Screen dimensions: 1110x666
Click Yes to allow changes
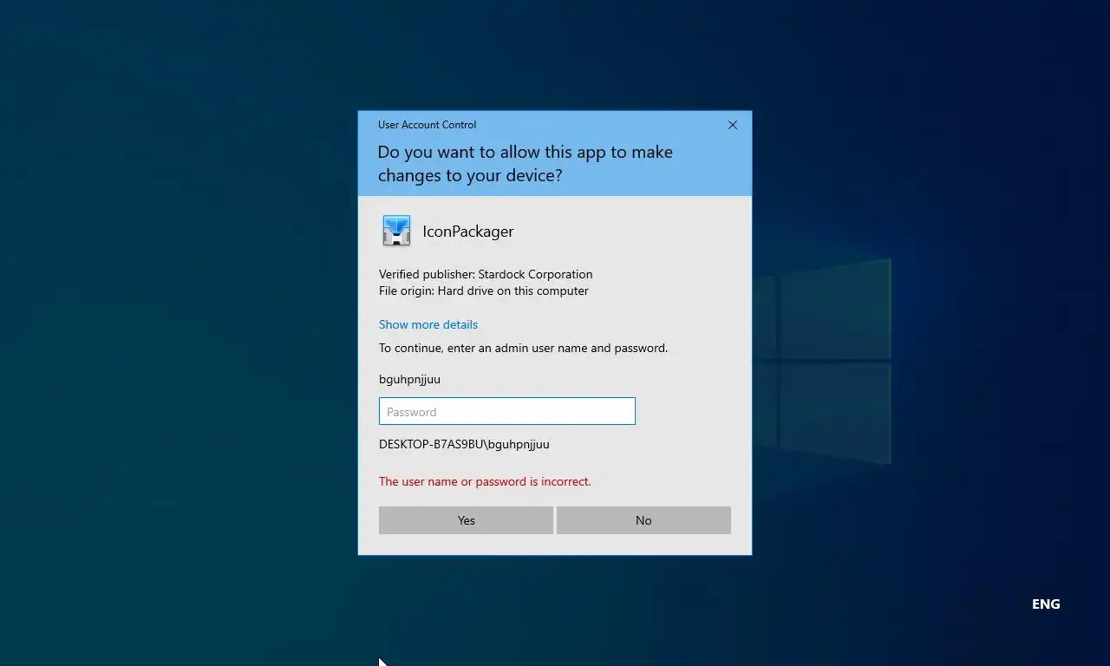466,520
